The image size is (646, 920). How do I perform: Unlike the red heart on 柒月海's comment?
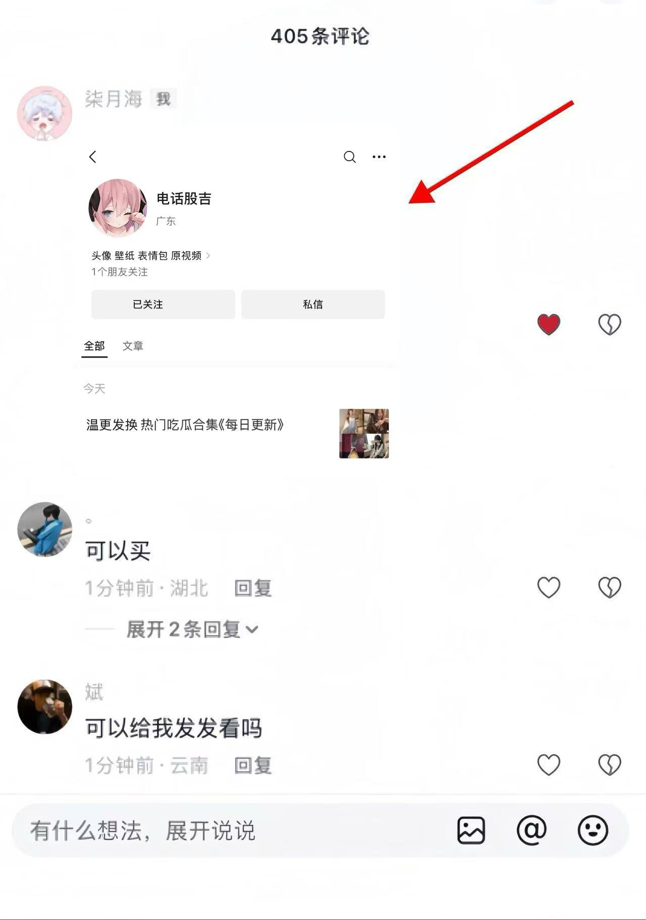[x=549, y=324]
